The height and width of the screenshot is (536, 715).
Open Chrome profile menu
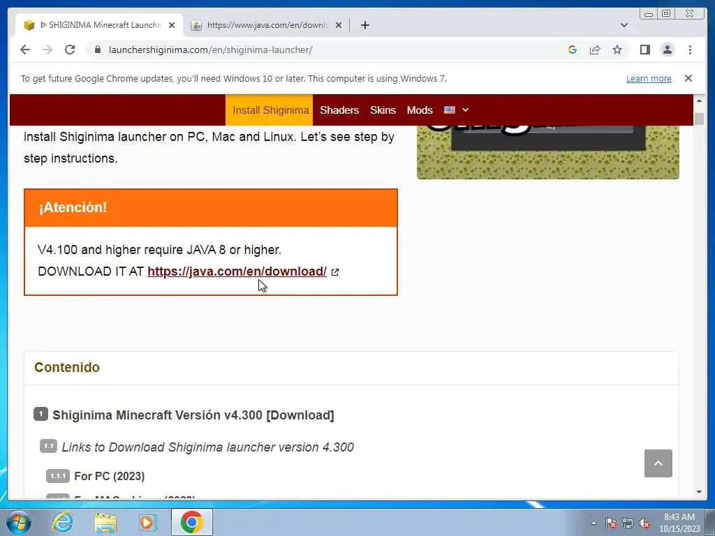[x=667, y=50]
